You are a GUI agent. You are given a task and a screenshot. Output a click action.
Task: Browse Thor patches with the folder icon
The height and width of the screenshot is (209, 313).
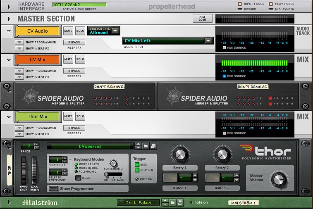[x=146, y=146]
